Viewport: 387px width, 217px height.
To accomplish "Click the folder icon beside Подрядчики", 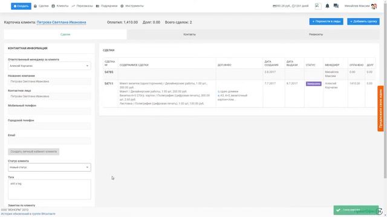I will [x=97, y=6].
